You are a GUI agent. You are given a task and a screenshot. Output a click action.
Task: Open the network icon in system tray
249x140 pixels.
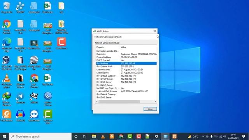click(x=221, y=136)
